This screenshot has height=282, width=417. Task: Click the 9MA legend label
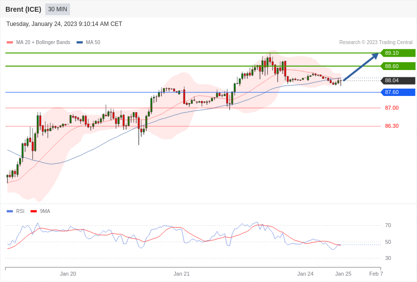[45, 211]
